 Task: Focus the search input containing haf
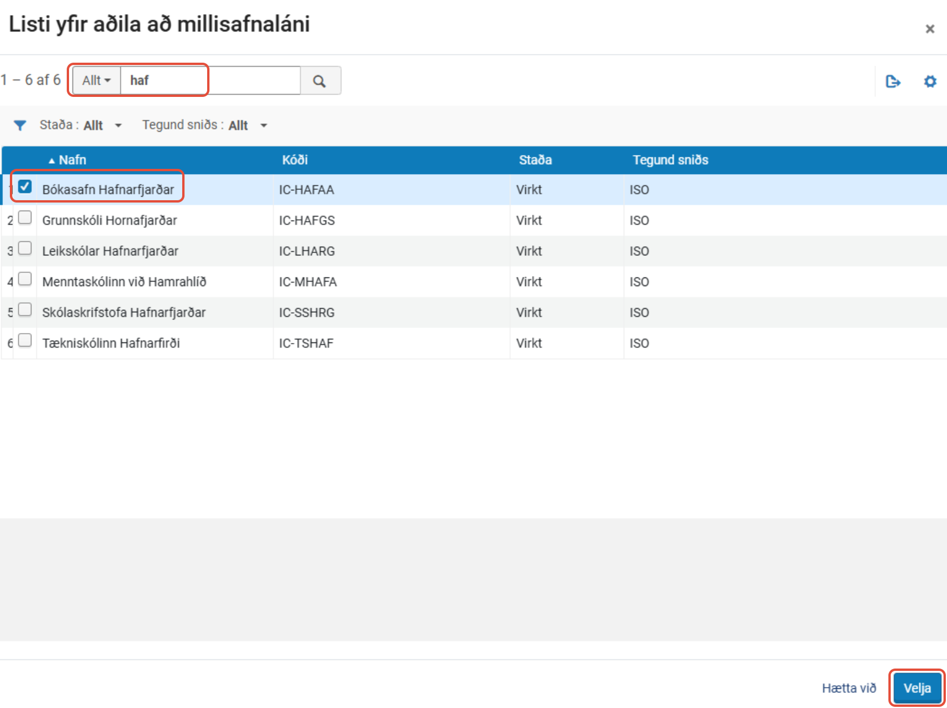tap(210, 81)
